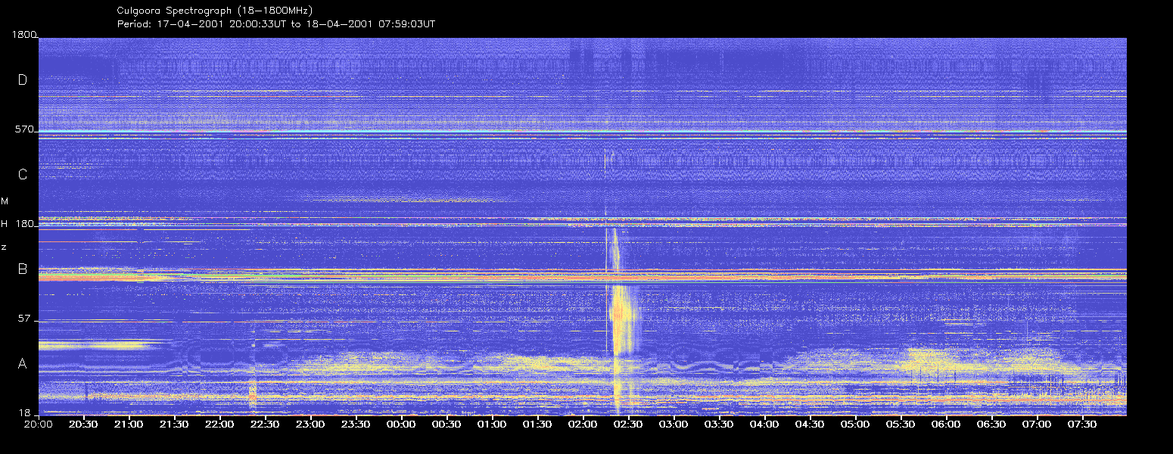Click the band B label
This screenshot has width=1173, height=454.
(x=23, y=269)
